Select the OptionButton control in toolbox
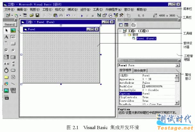Image resolution: width=195 pixels, height=132 pixels. [13, 50]
